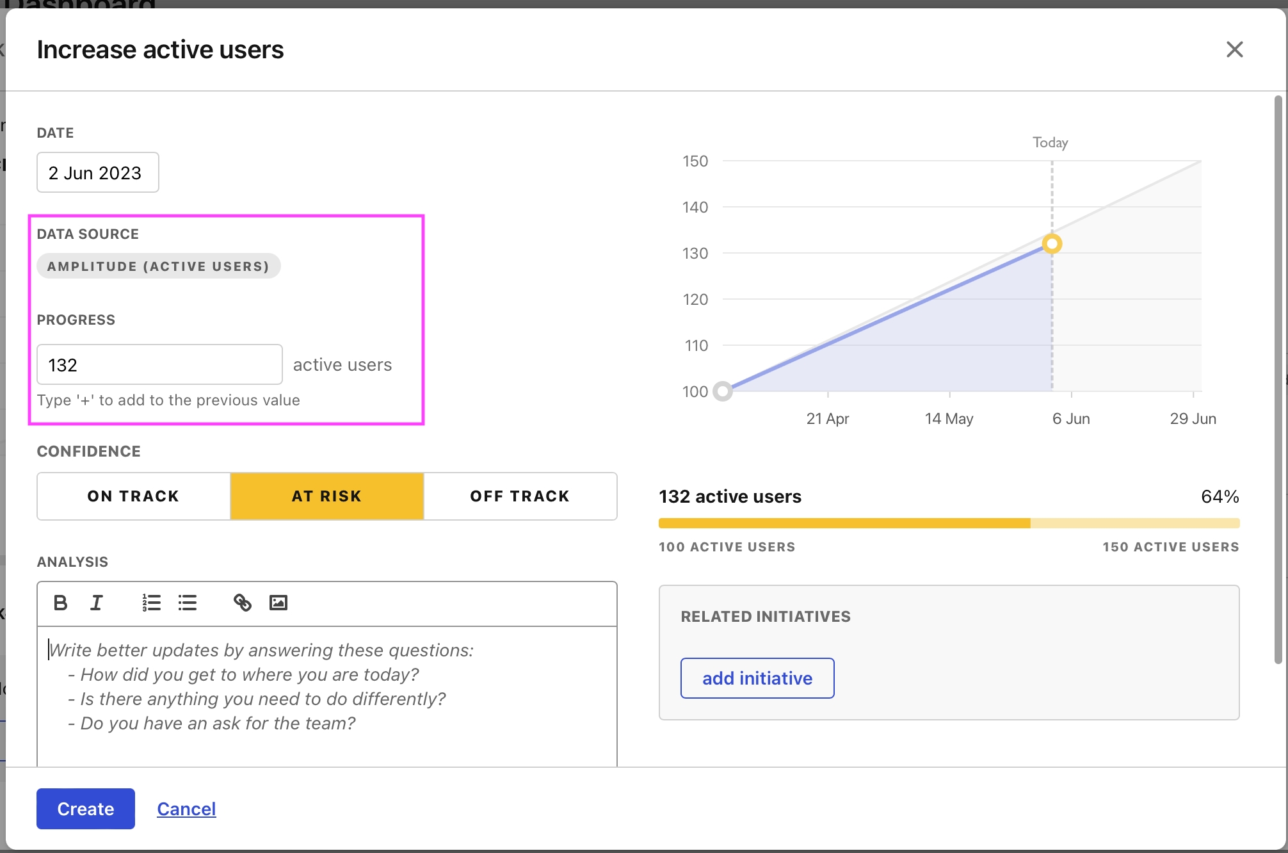Viewport: 1288px width, 853px height.
Task: Set confidence to At Risk
Action: point(326,496)
